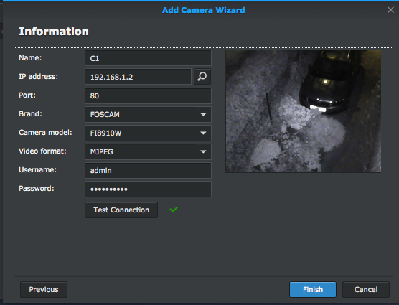399x305 pixels.
Task: Click the Information heading
Action: pos(54,32)
